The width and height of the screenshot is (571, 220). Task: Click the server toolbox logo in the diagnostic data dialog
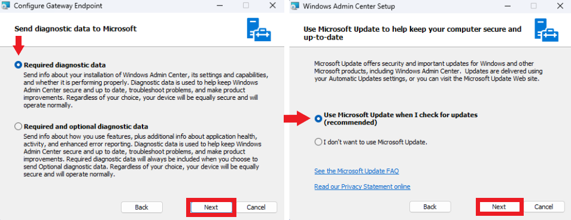tap(259, 30)
